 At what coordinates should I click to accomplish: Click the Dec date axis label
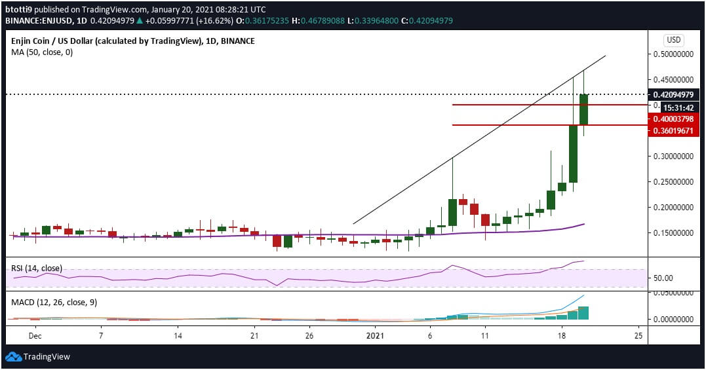click(35, 335)
